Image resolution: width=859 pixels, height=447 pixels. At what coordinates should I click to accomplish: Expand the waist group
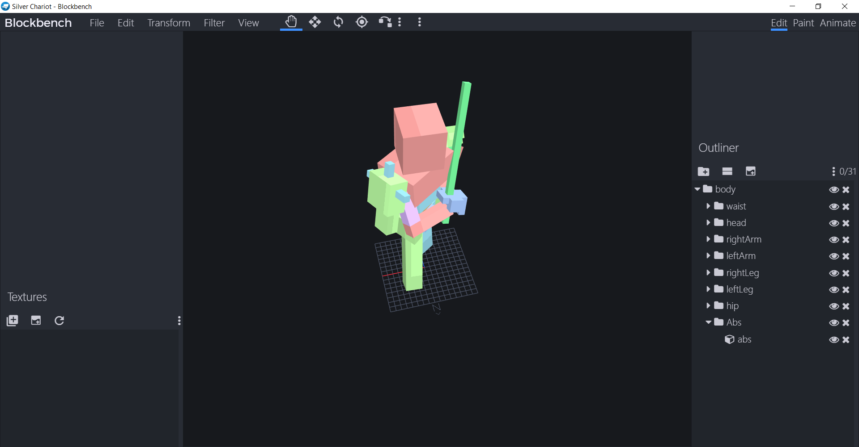708,206
